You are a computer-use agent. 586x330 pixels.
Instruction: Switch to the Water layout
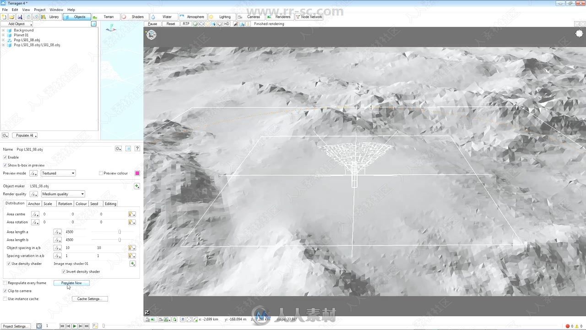coord(164,17)
